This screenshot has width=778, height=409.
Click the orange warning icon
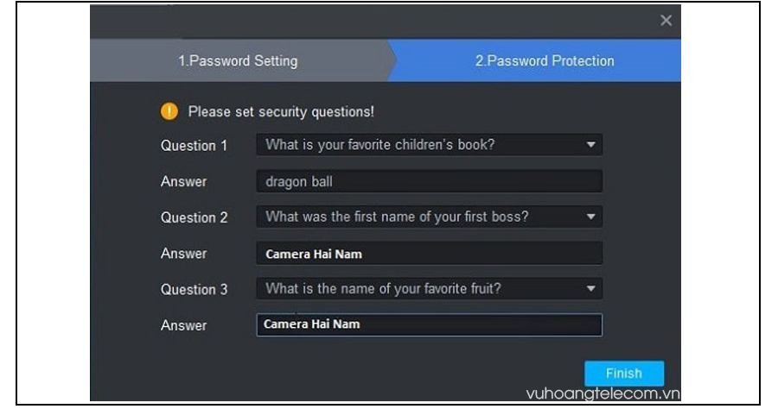click(x=169, y=111)
